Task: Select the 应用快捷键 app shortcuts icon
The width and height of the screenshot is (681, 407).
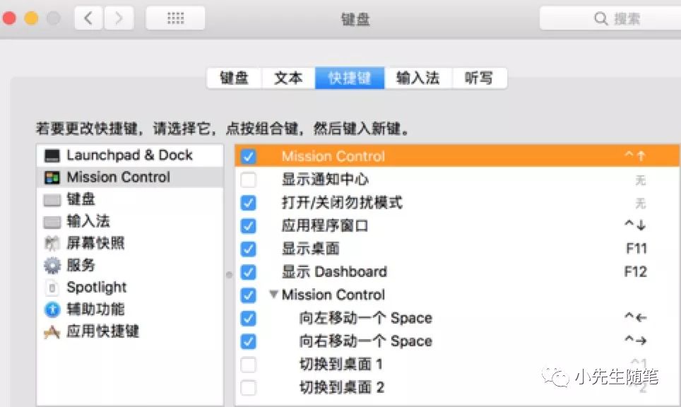Action: (52, 331)
